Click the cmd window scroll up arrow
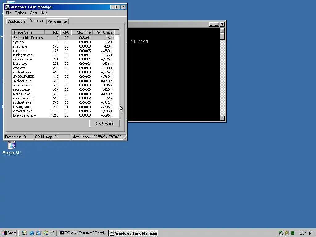The height and width of the screenshot is (237, 316). pyautogui.click(x=222, y=31)
